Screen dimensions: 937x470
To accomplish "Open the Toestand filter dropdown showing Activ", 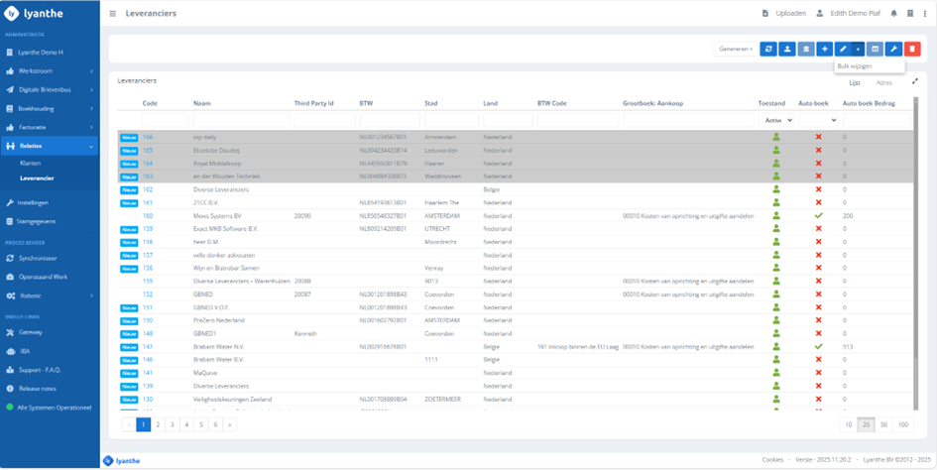I will [x=776, y=120].
